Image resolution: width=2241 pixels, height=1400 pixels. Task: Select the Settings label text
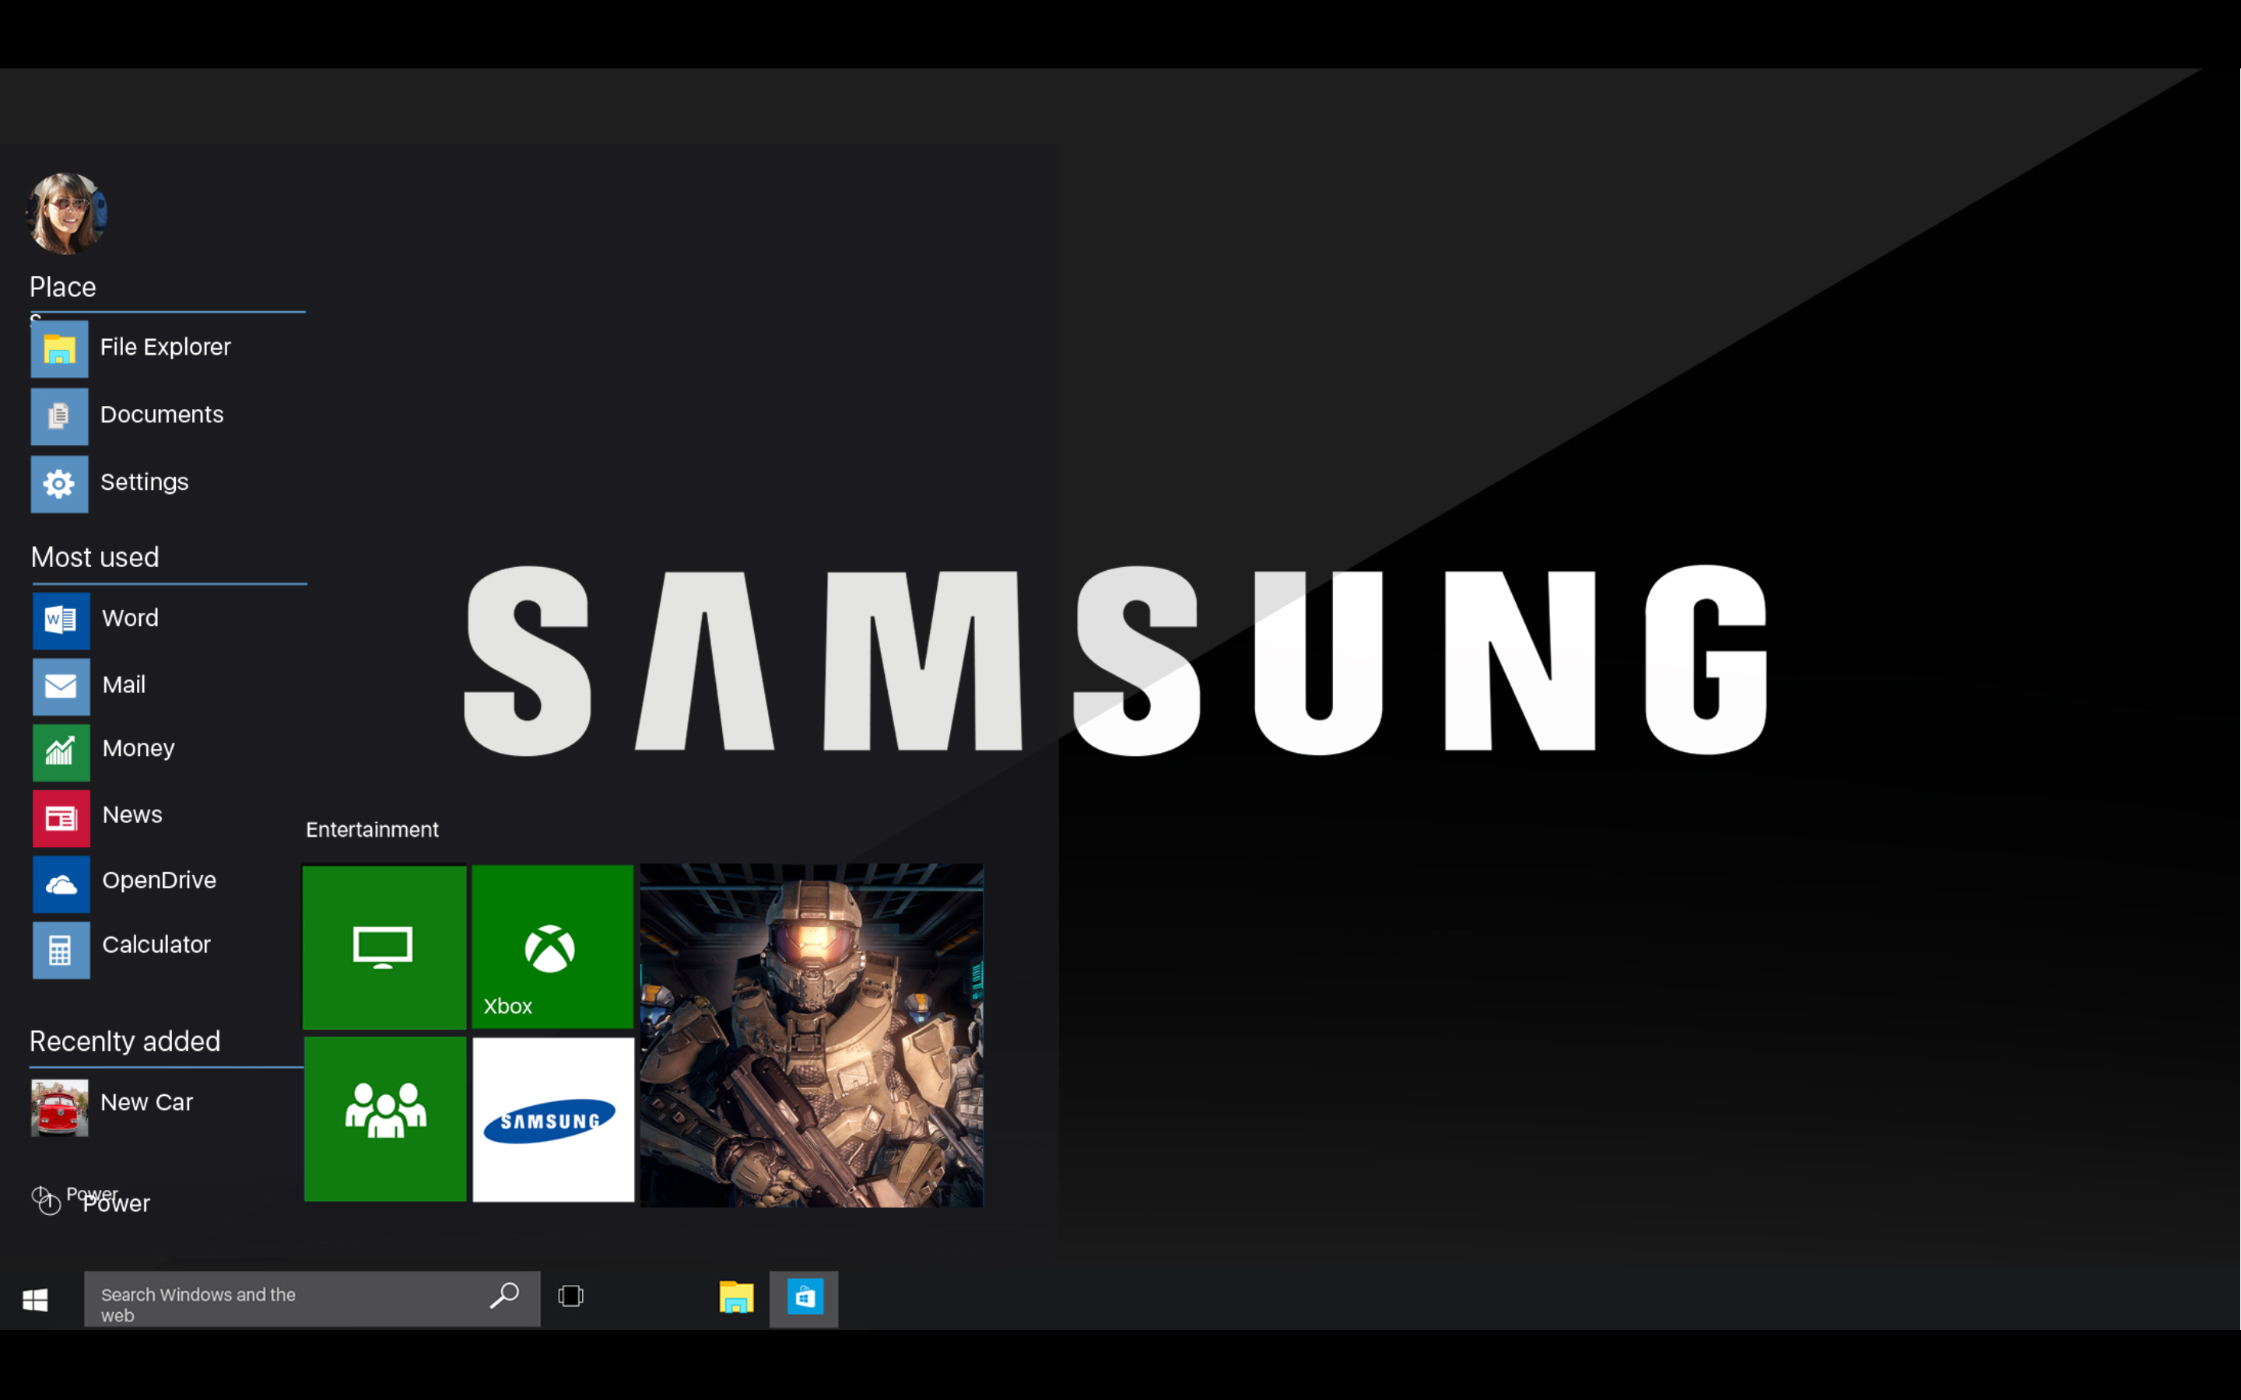(145, 482)
